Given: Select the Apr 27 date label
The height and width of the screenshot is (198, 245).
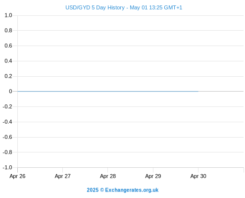Looking at the screenshot, I should 63,176.
